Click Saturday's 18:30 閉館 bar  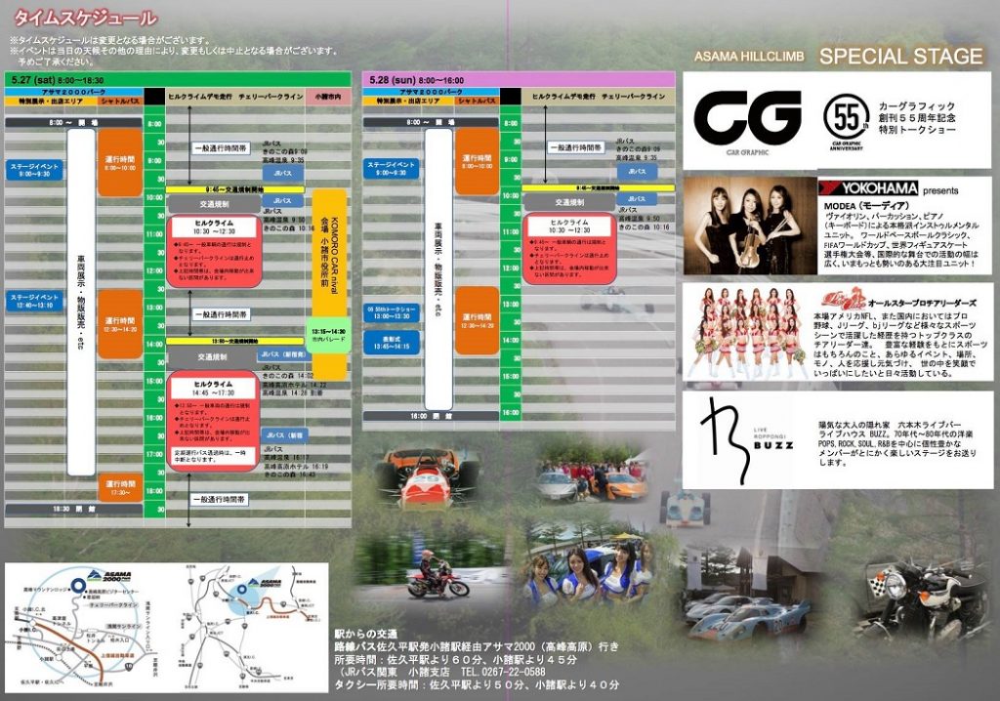click(x=74, y=509)
